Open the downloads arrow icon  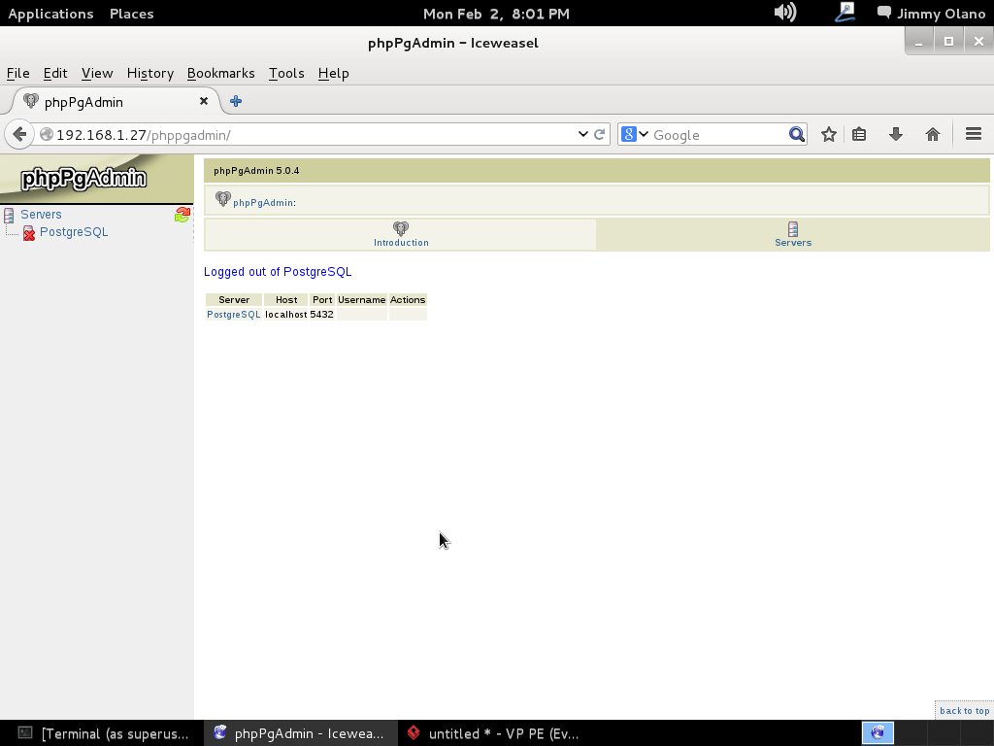coord(895,135)
